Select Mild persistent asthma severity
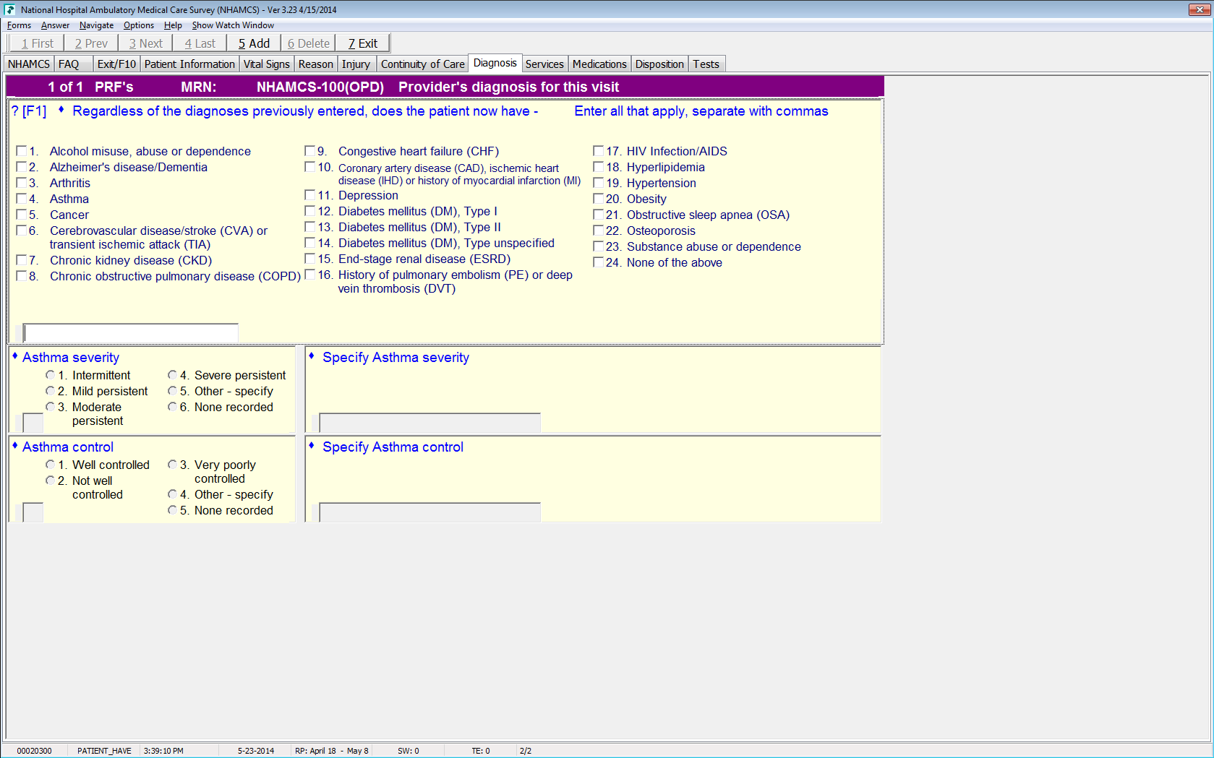Image resolution: width=1214 pixels, height=758 pixels. pyautogui.click(x=50, y=391)
